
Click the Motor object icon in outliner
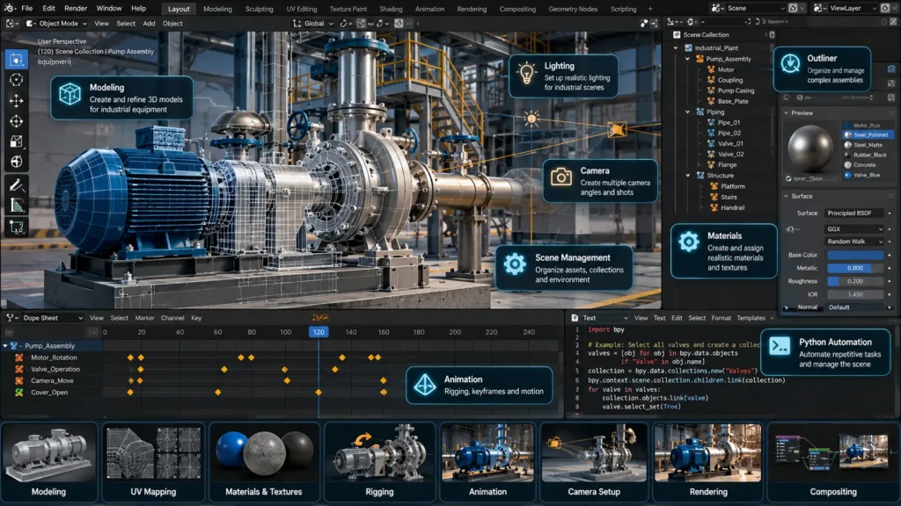point(711,69)
